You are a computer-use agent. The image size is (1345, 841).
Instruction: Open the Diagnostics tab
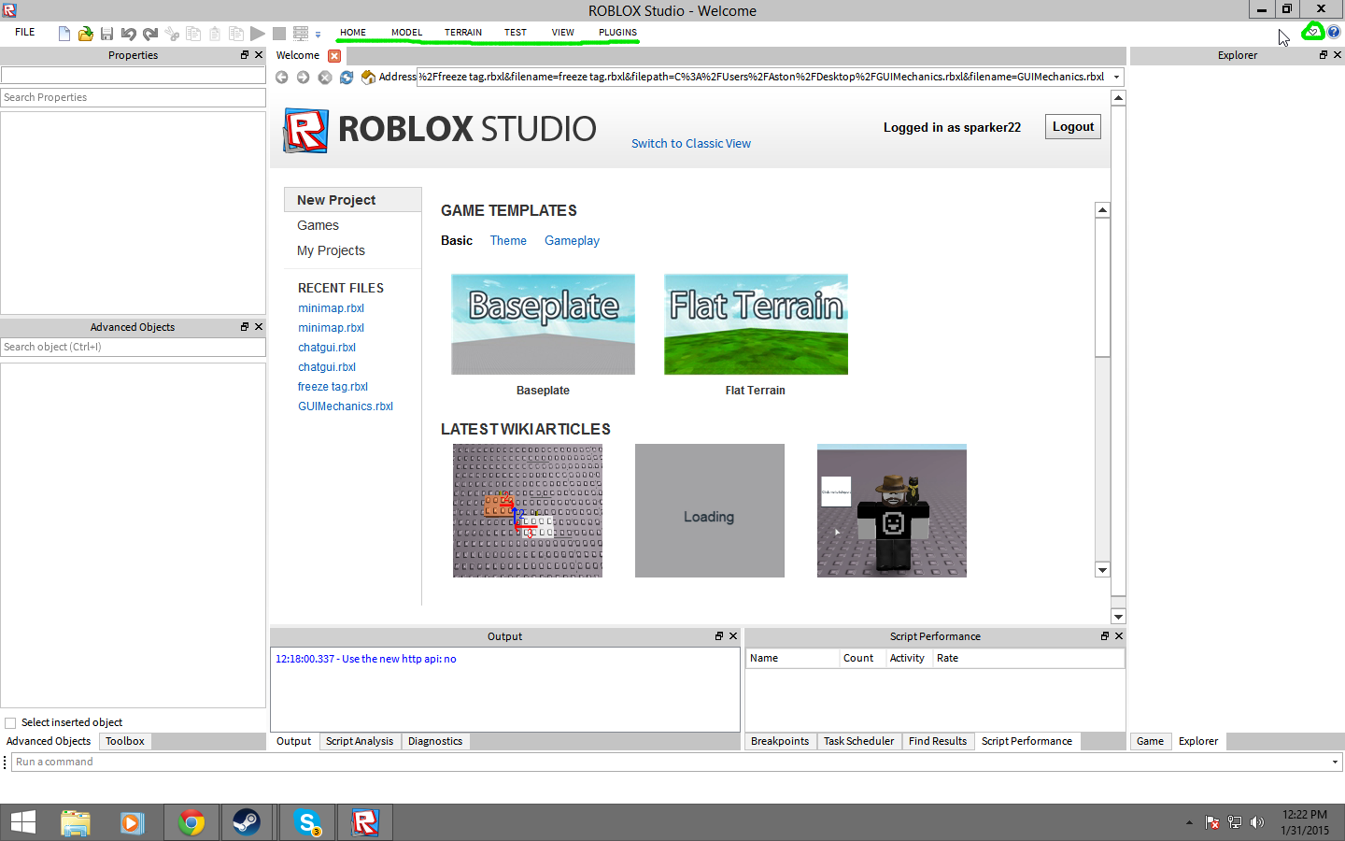[x=435, y=741]
